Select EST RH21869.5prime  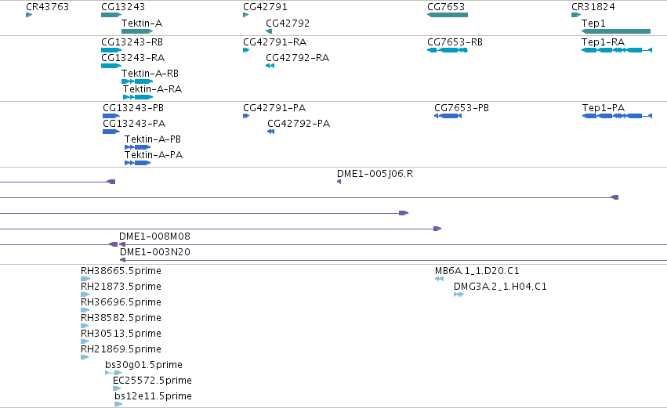(121, 349)
